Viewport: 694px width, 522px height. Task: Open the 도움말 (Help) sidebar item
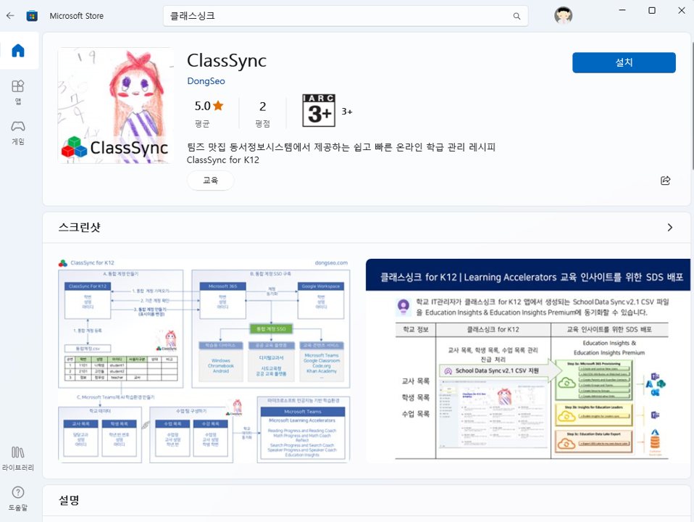(x=18, y=499)
